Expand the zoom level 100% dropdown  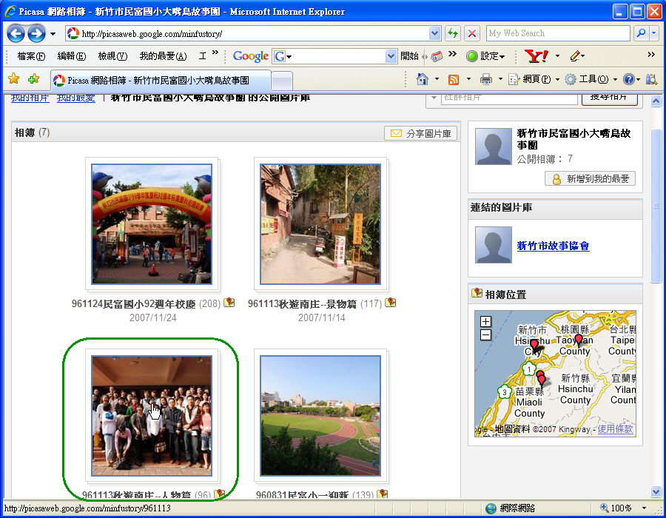tap(645, 508)
